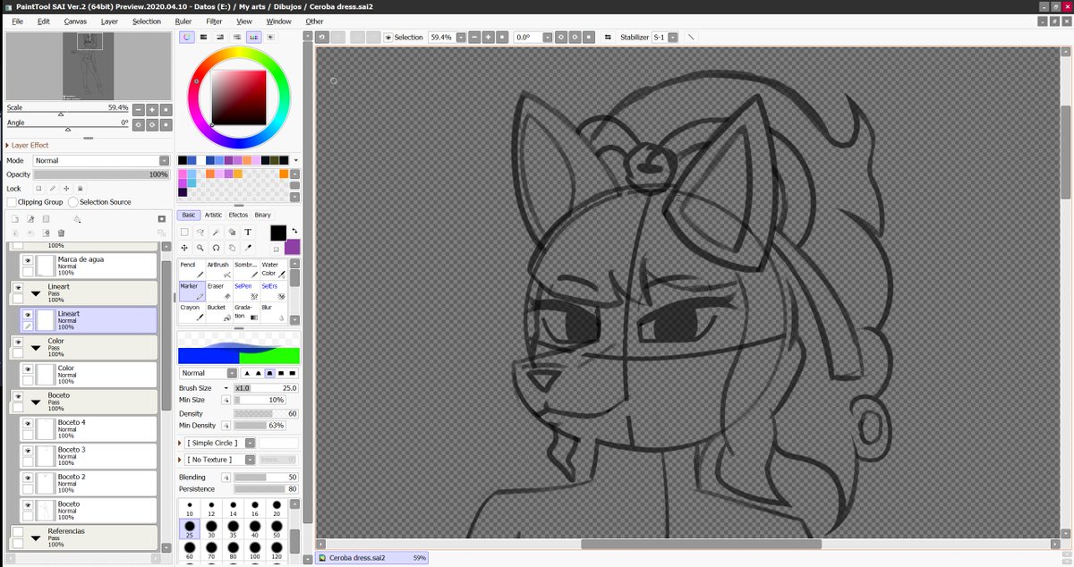Choose the Eraser tool

pyautogui.click(x=218, y=291)
